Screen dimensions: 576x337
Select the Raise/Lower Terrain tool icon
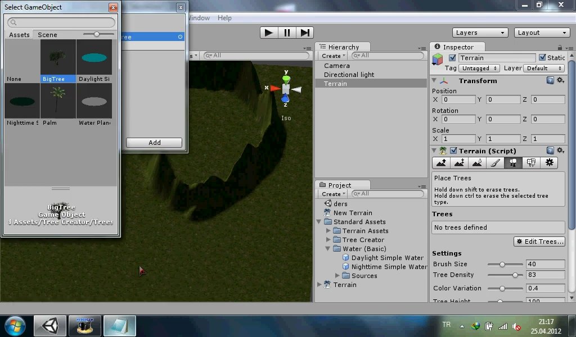pyautogui.click(x=441, y=163)
